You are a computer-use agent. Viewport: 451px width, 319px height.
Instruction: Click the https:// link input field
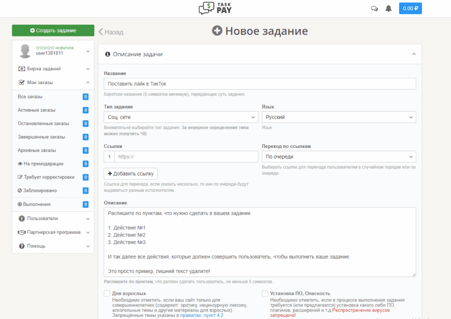(x=186, y=157)
